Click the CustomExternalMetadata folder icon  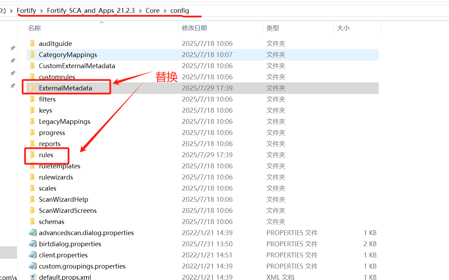click(x=32, y=66)
